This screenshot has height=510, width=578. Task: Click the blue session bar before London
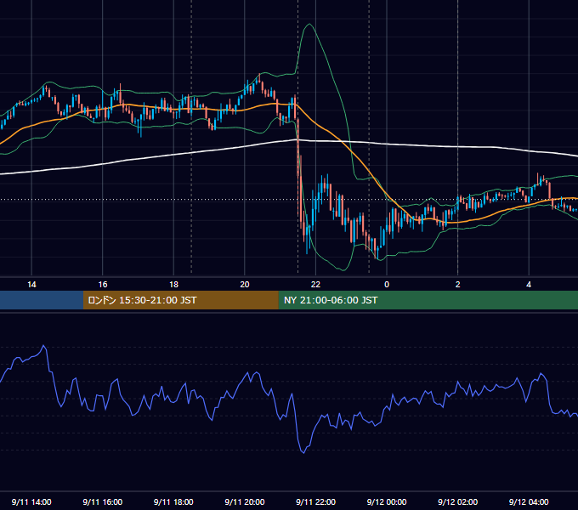(42, 300)
